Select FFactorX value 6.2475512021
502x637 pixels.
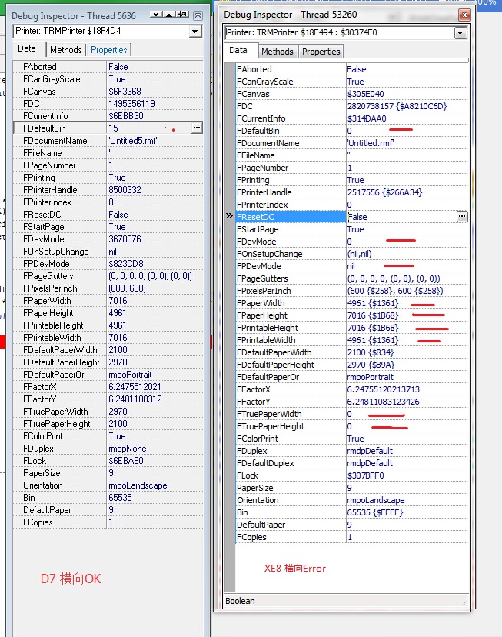coord(135,387)
